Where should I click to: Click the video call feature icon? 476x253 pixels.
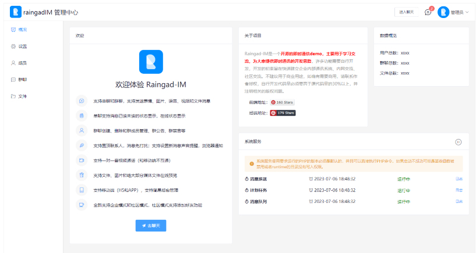82,160
